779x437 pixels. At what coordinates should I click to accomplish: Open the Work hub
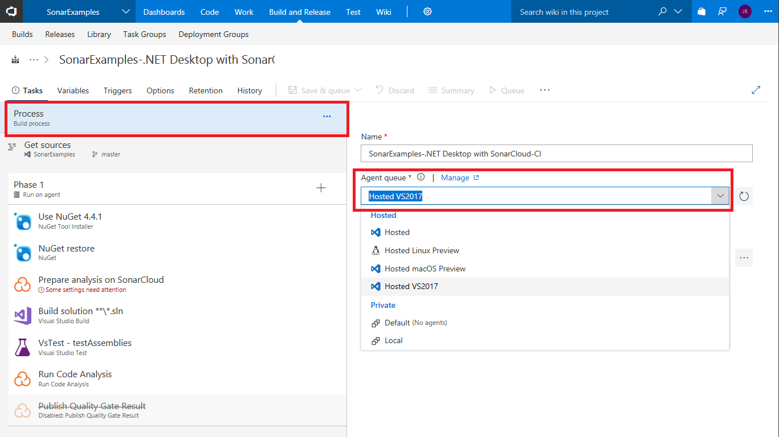[x=244, y=12]
